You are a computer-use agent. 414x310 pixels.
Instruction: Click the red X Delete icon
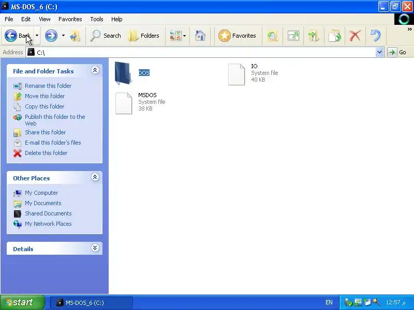(x=355, y=36)
